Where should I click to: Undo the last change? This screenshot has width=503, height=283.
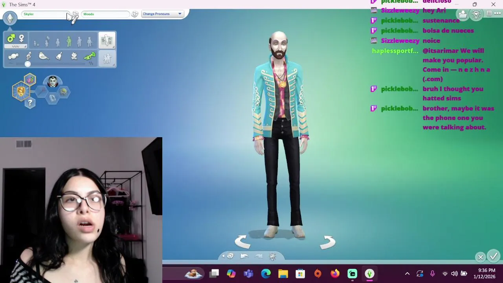point(244,256)
